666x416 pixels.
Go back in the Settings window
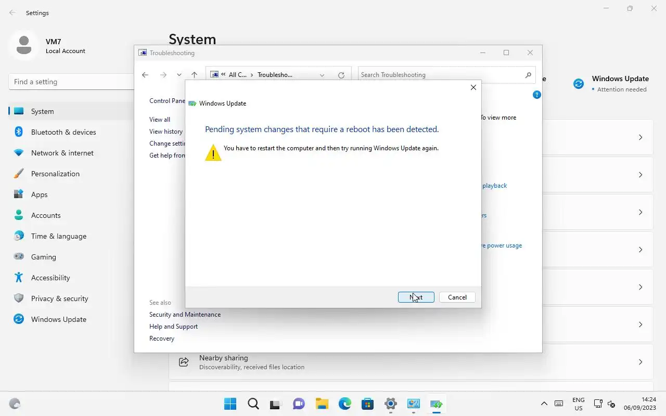[12, 12]
